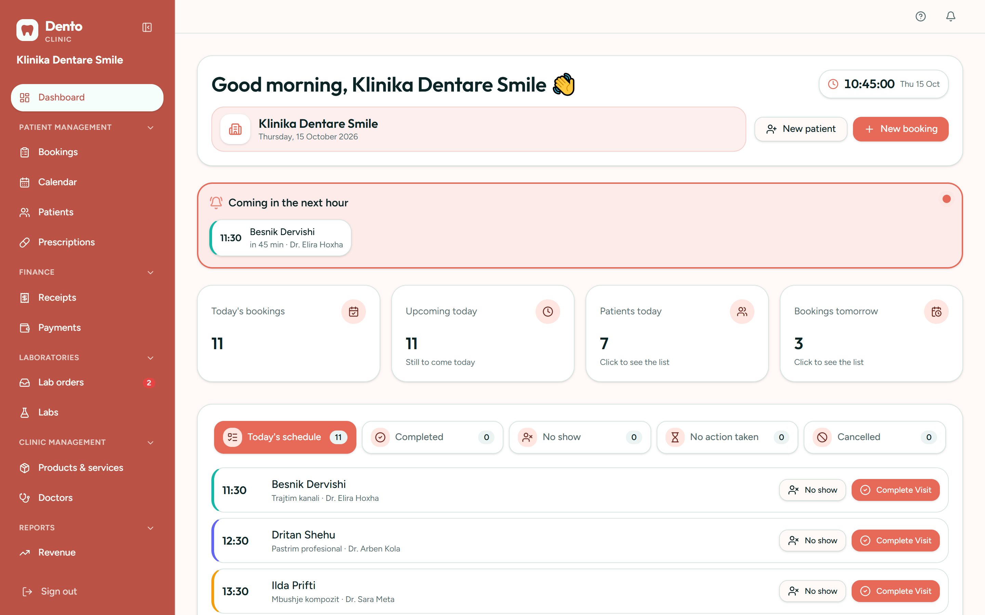Switch to the Completed tab
Viewport: 985px width, 615px height.
point(432,437)
